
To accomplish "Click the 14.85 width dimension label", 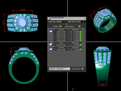I will click(23, 10).
